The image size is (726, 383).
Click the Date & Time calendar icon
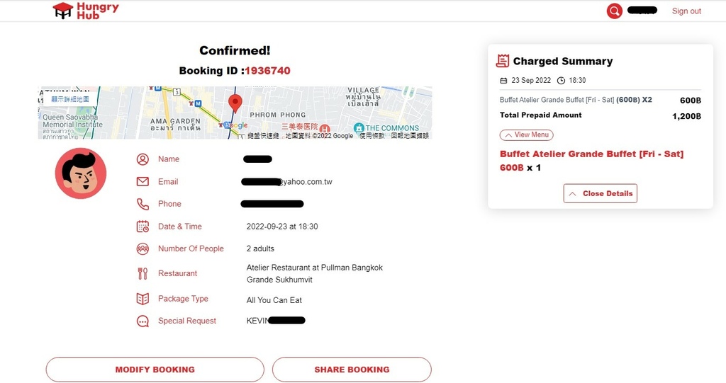(143, 227)
